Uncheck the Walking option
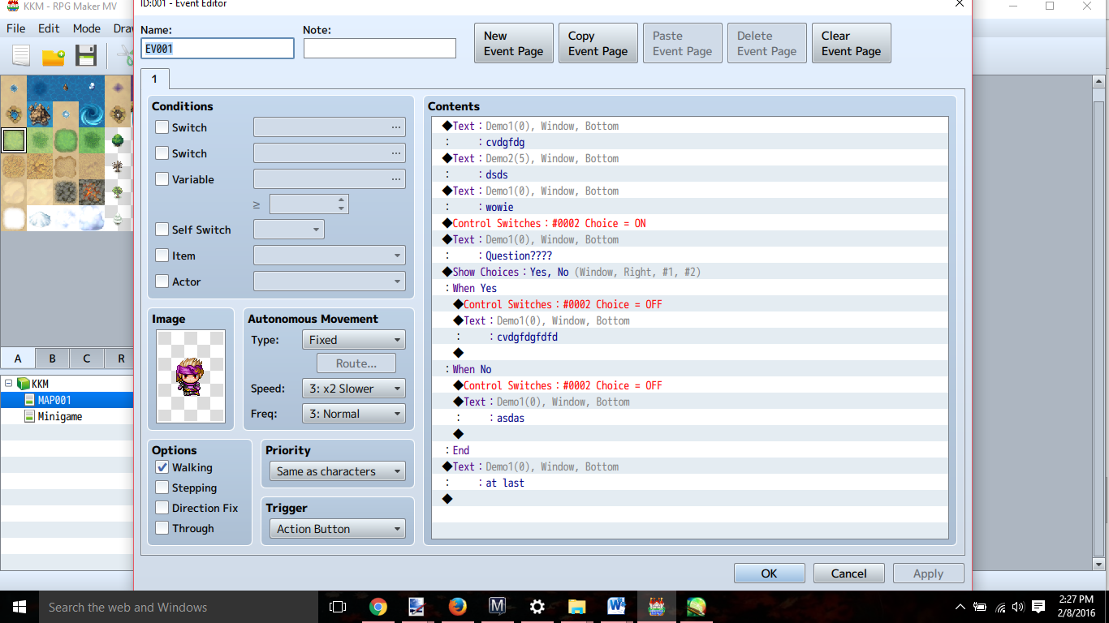The height and width of the screenshot is (623, 1109). [x=162, y=467]
